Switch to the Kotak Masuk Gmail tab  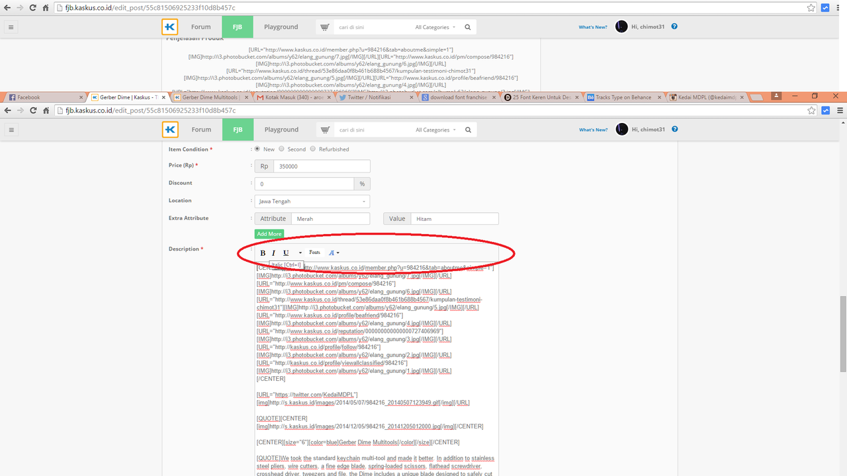point(291,97)
